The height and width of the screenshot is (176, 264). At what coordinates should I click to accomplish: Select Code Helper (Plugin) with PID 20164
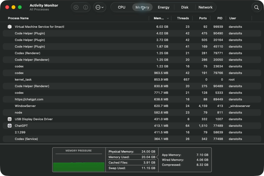[132, 40]
